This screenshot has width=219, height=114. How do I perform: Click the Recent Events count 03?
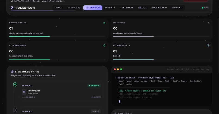coord(115,51)
